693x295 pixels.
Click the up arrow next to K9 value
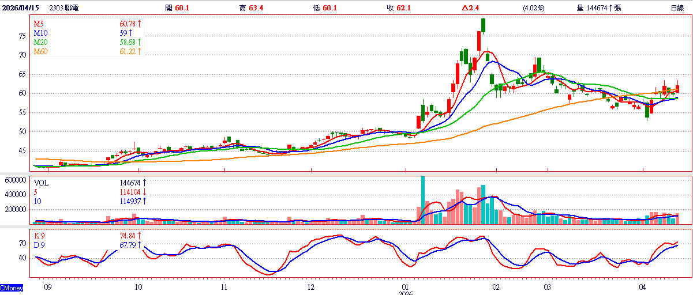point(139,236)
